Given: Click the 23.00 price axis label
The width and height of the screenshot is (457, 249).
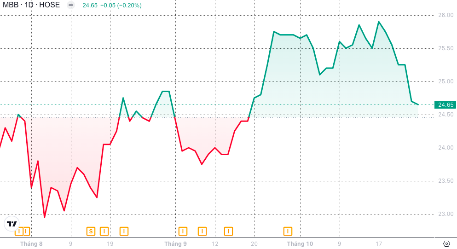Looking at the screenshot, I should (x=445, y=214).
